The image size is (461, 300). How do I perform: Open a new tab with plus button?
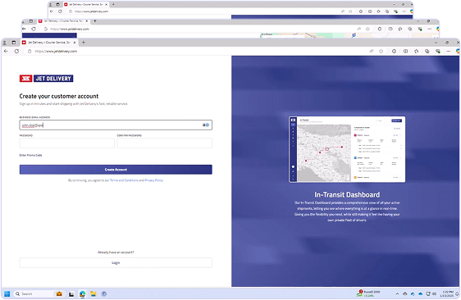coord(84,43)
